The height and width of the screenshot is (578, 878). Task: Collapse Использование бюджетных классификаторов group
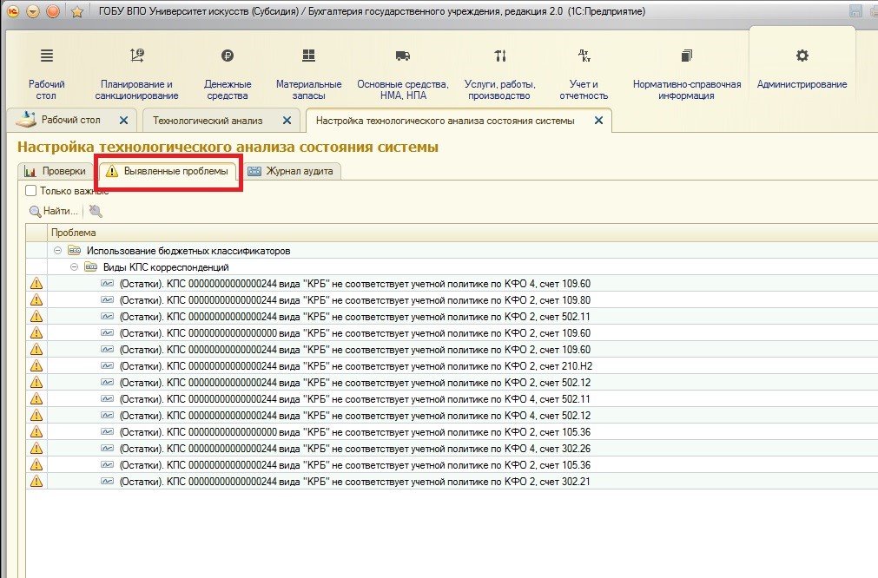coord(58,251)
